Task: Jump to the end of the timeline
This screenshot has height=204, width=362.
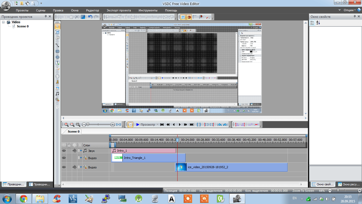Action: pyautogui.click(x=192, y=124)
